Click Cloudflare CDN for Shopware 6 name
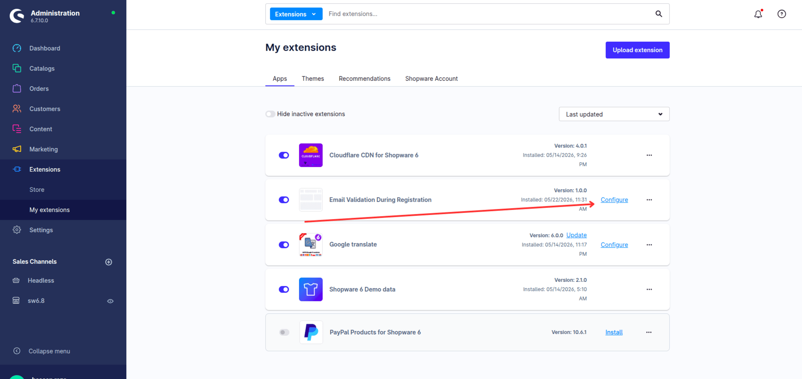 tap(374, 155)
